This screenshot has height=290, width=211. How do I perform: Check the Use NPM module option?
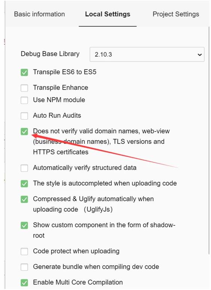tap(24, 100)
